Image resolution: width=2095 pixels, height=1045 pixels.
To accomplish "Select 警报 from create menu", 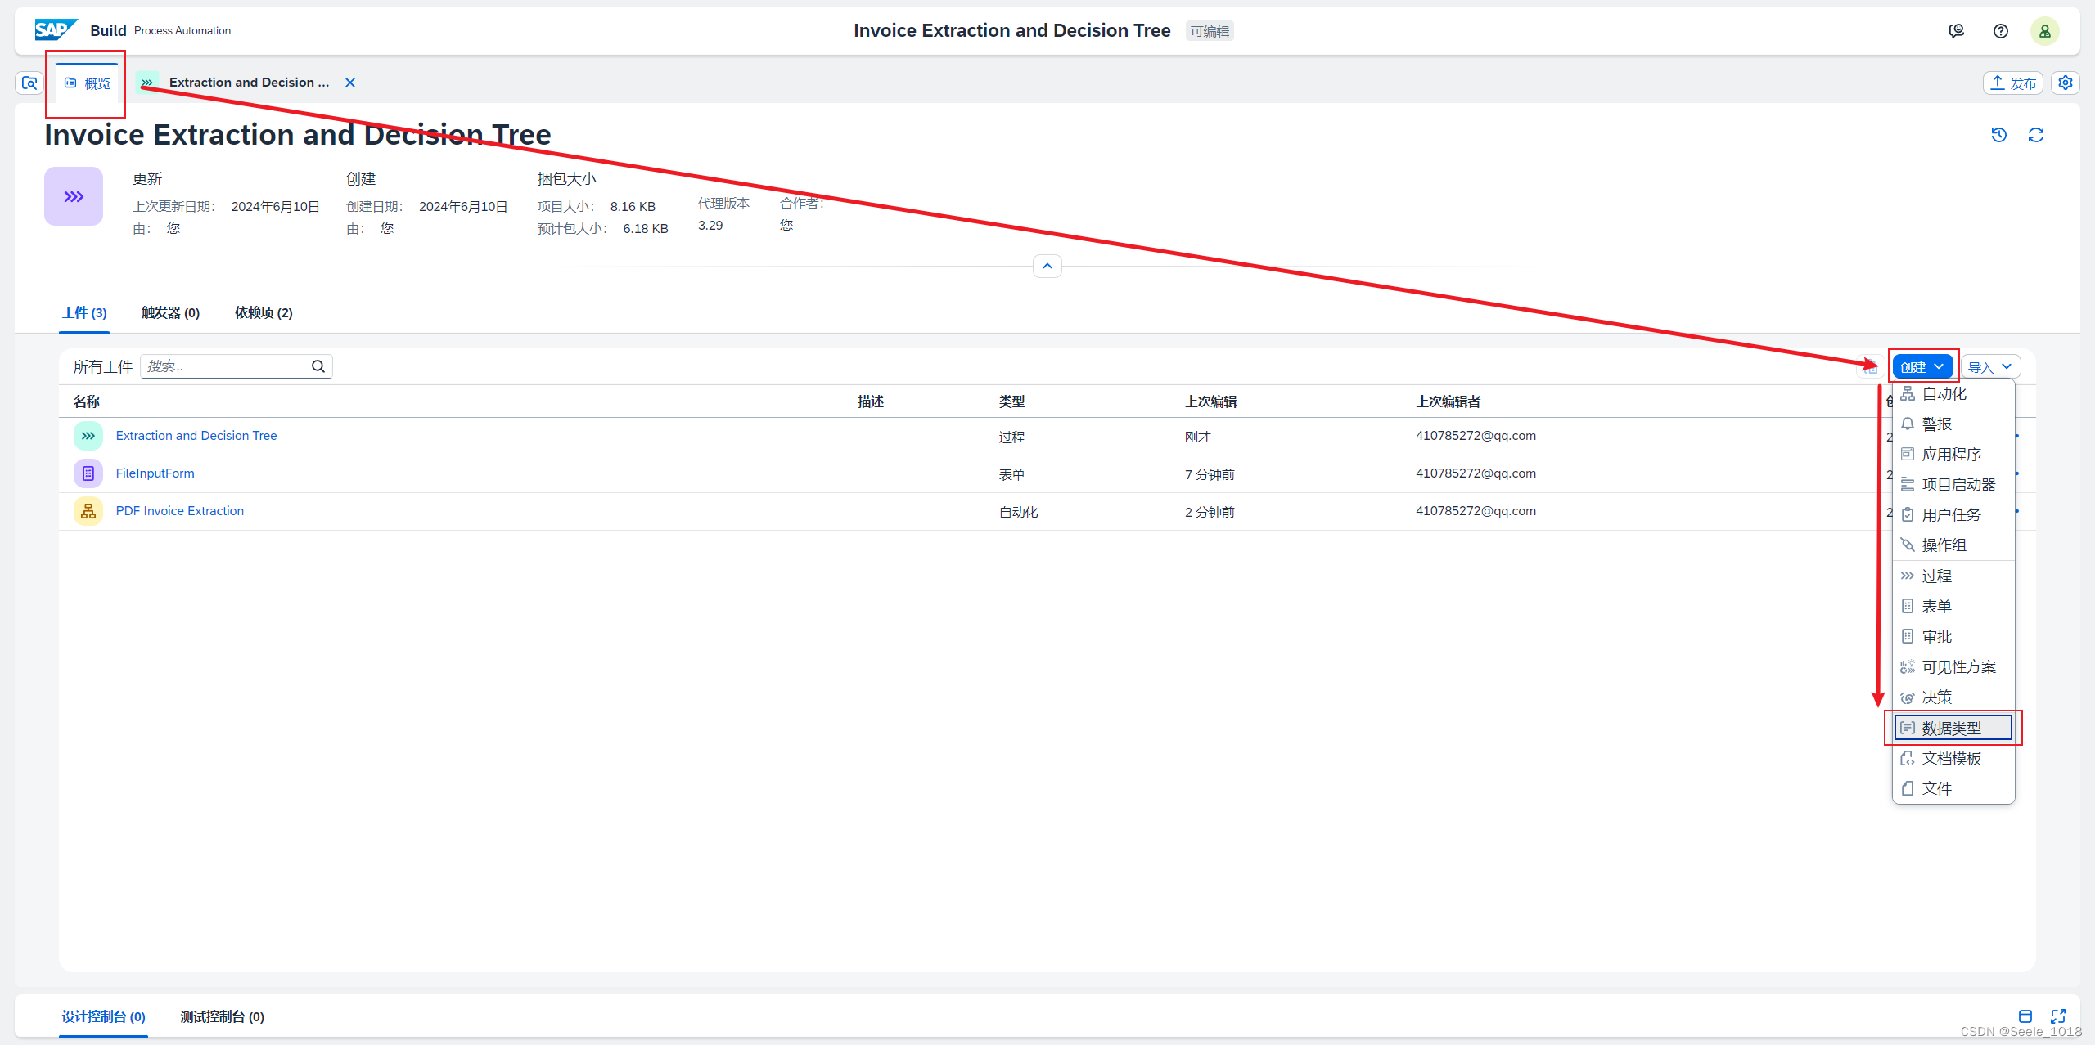I will (1953, 424).
